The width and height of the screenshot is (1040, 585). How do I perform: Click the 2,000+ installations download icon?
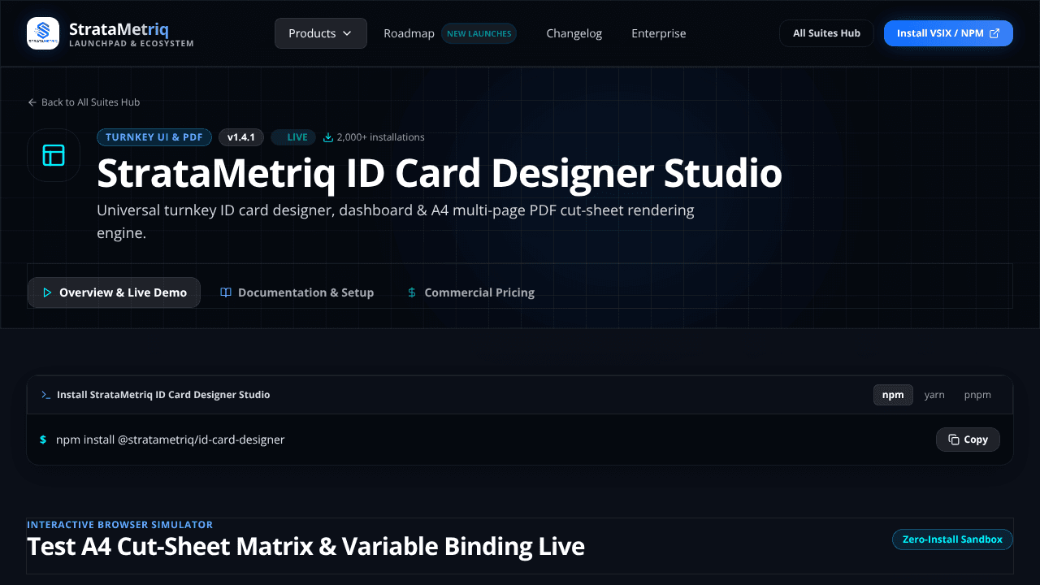pos(328,137)
